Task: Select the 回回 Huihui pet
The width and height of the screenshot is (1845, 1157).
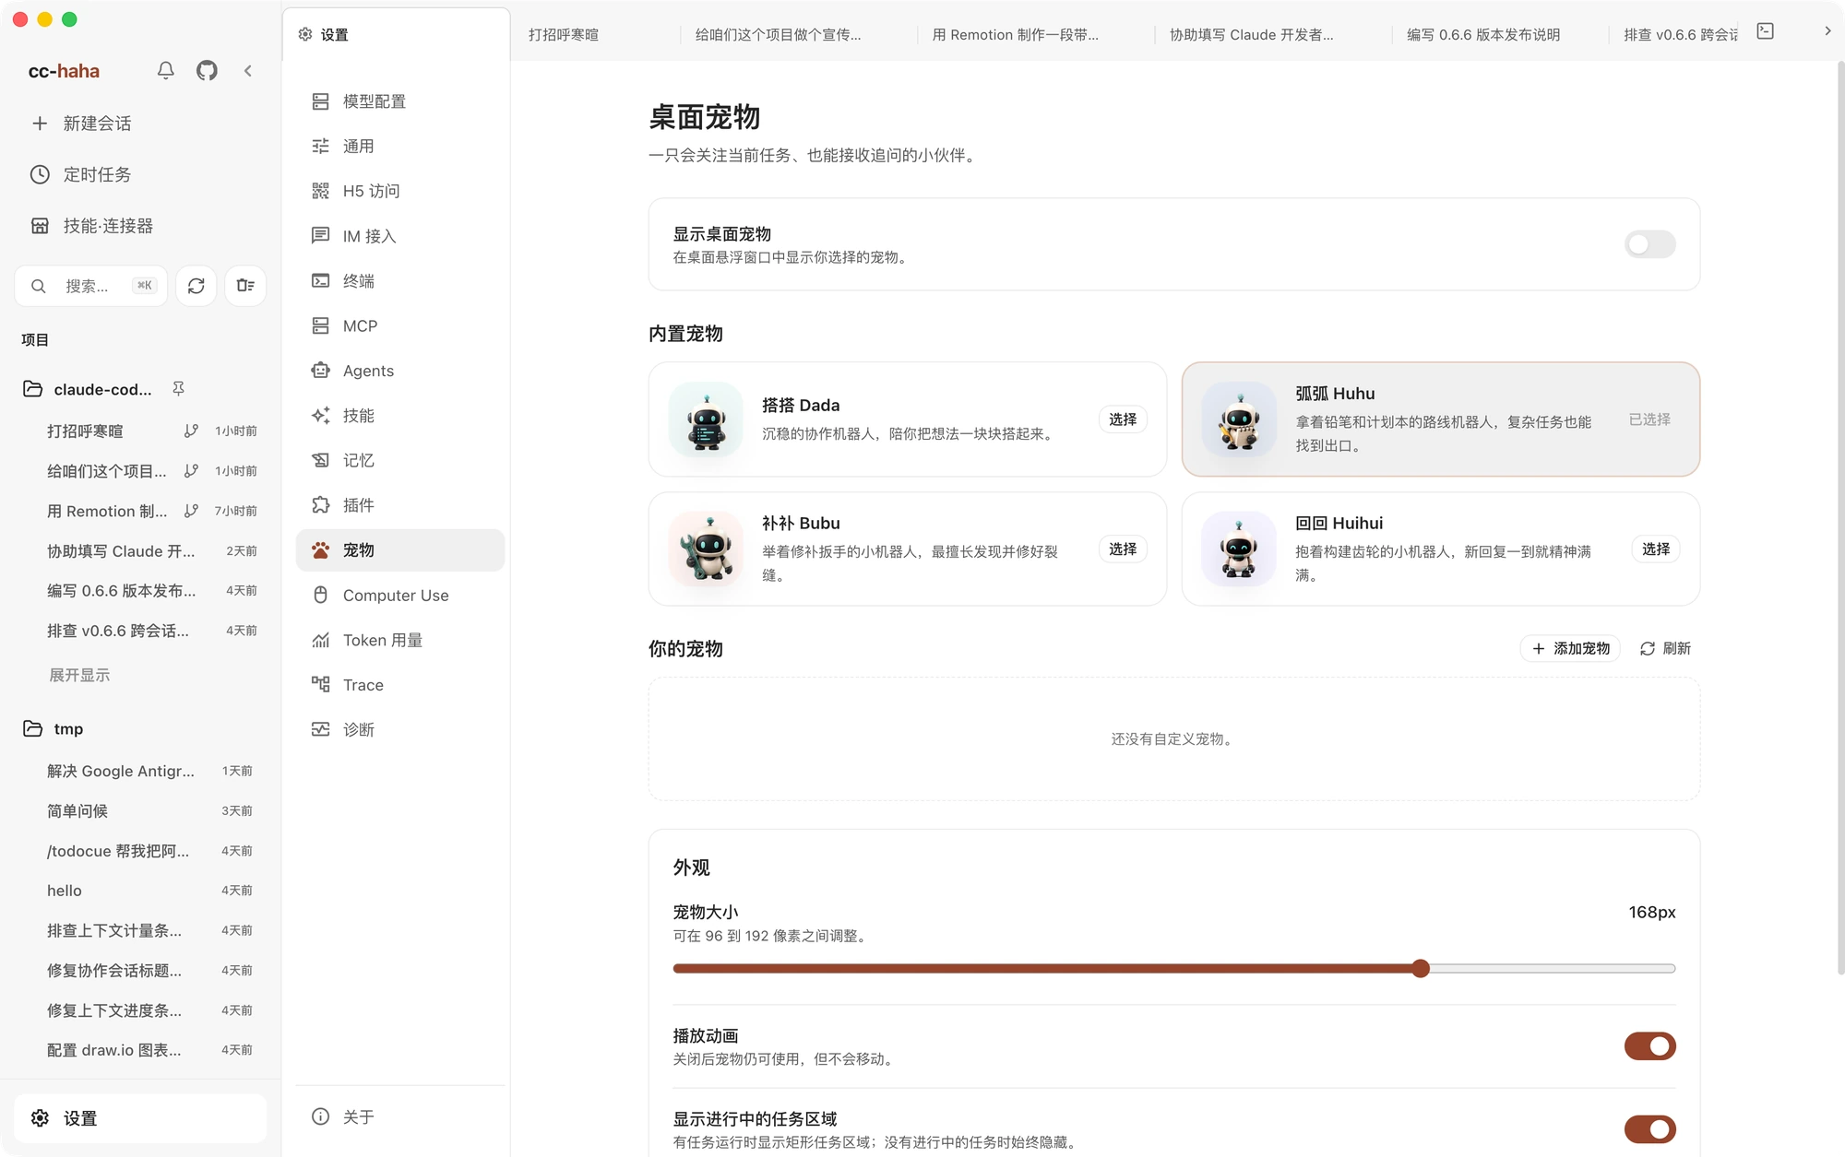Action: tap(1656, 549)
